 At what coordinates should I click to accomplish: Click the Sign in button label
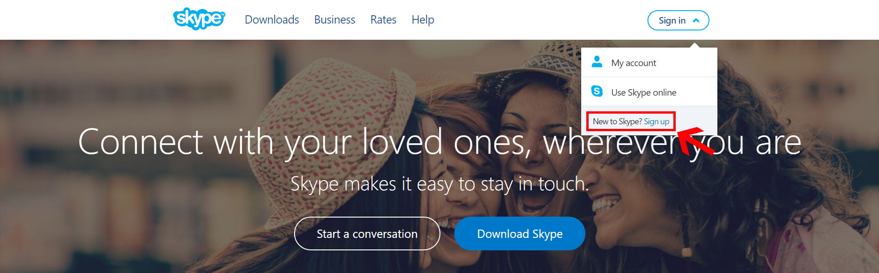[x=672, y=21]
